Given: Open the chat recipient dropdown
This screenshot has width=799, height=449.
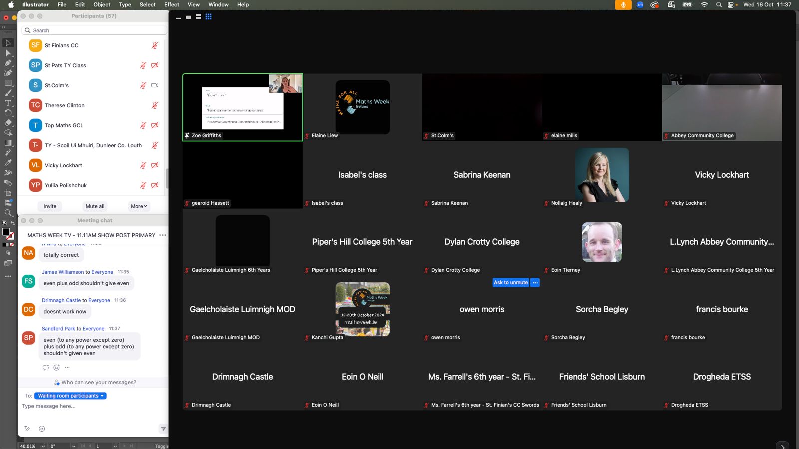Looking at the screenshot, I should tap(70, 396).
